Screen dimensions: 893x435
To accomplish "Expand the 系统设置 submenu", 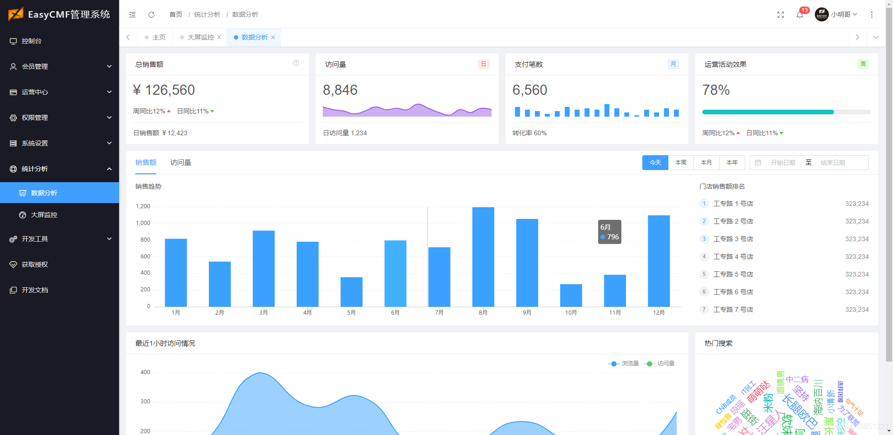I will 109,143.
